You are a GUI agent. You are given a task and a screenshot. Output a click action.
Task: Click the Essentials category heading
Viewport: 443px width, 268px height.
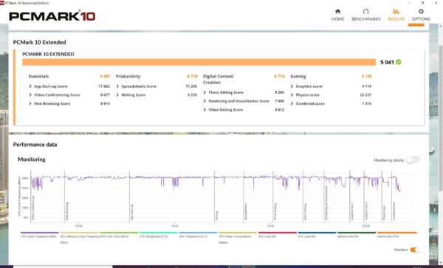pos(38,76)
